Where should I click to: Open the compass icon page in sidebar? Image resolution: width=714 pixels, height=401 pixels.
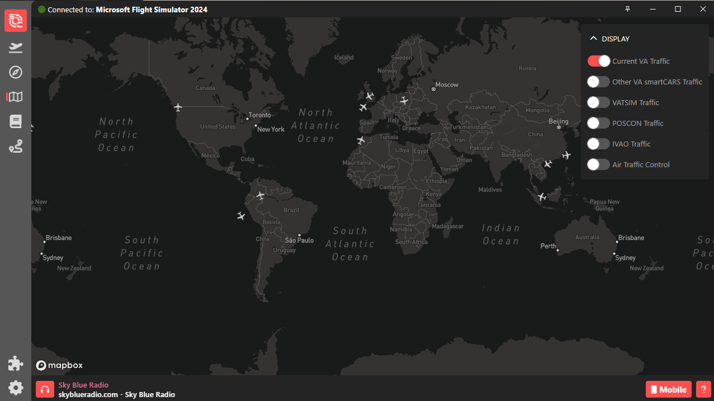tap(16, 72)
